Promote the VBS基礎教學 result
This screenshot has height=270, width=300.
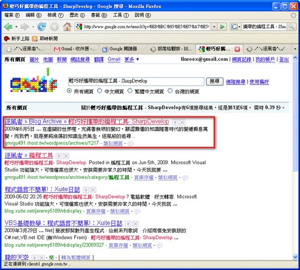pyautogui.click(x=128, y=224)
